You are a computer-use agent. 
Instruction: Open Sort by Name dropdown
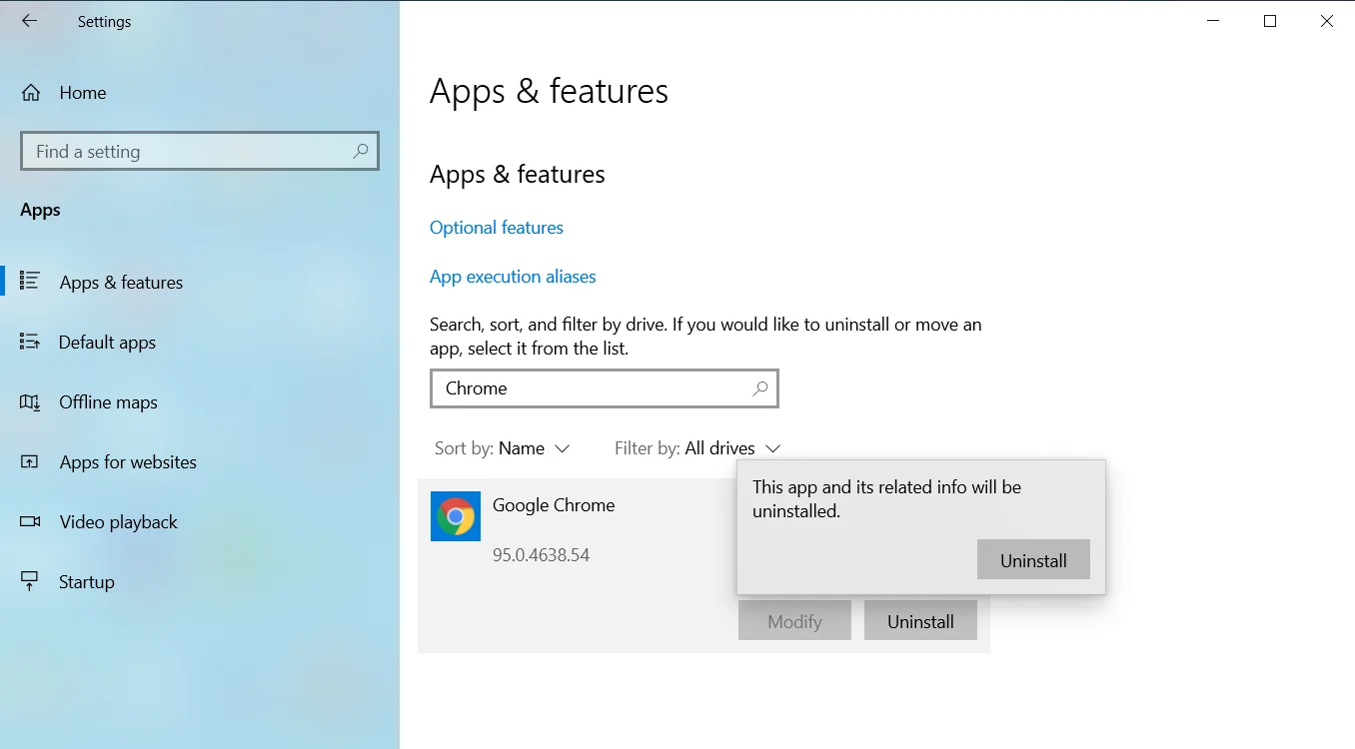point(502,448)
